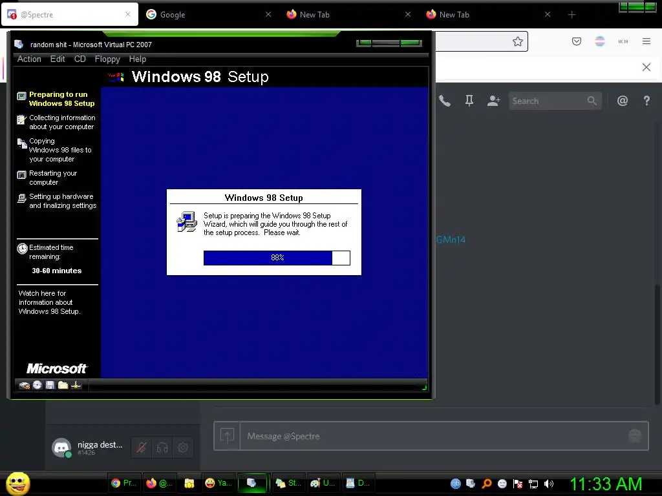Click the striped round extension icon in Firefox toolbar
This screenshot has height=496, width=662.
click(600, 41)
